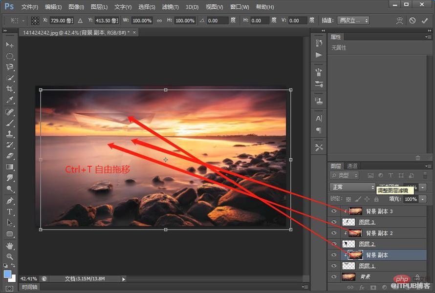The width and height of the screenshot is (435, 293).
Task: Open the 图层(L) menu
Action: pos(99,7)
